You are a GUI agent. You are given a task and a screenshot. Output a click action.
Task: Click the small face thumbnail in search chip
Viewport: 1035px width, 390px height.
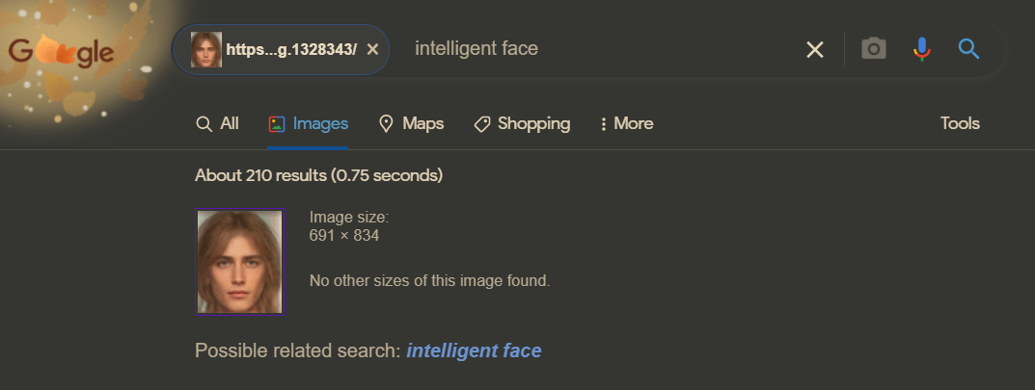(206, 49)
